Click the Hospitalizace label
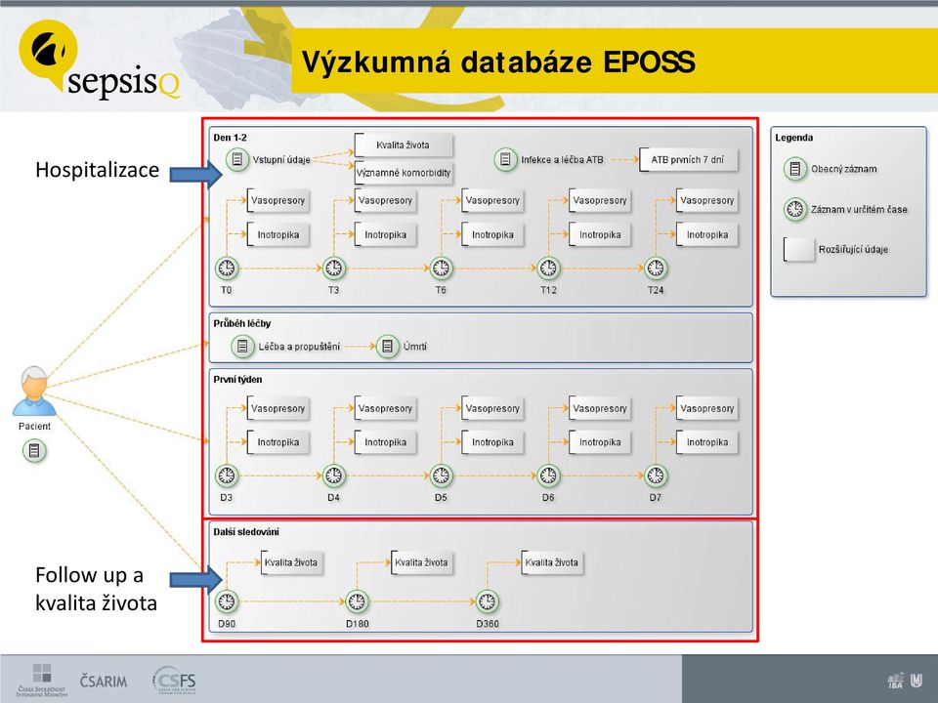Screen dimensions: 938x703 tap(98, 170)
